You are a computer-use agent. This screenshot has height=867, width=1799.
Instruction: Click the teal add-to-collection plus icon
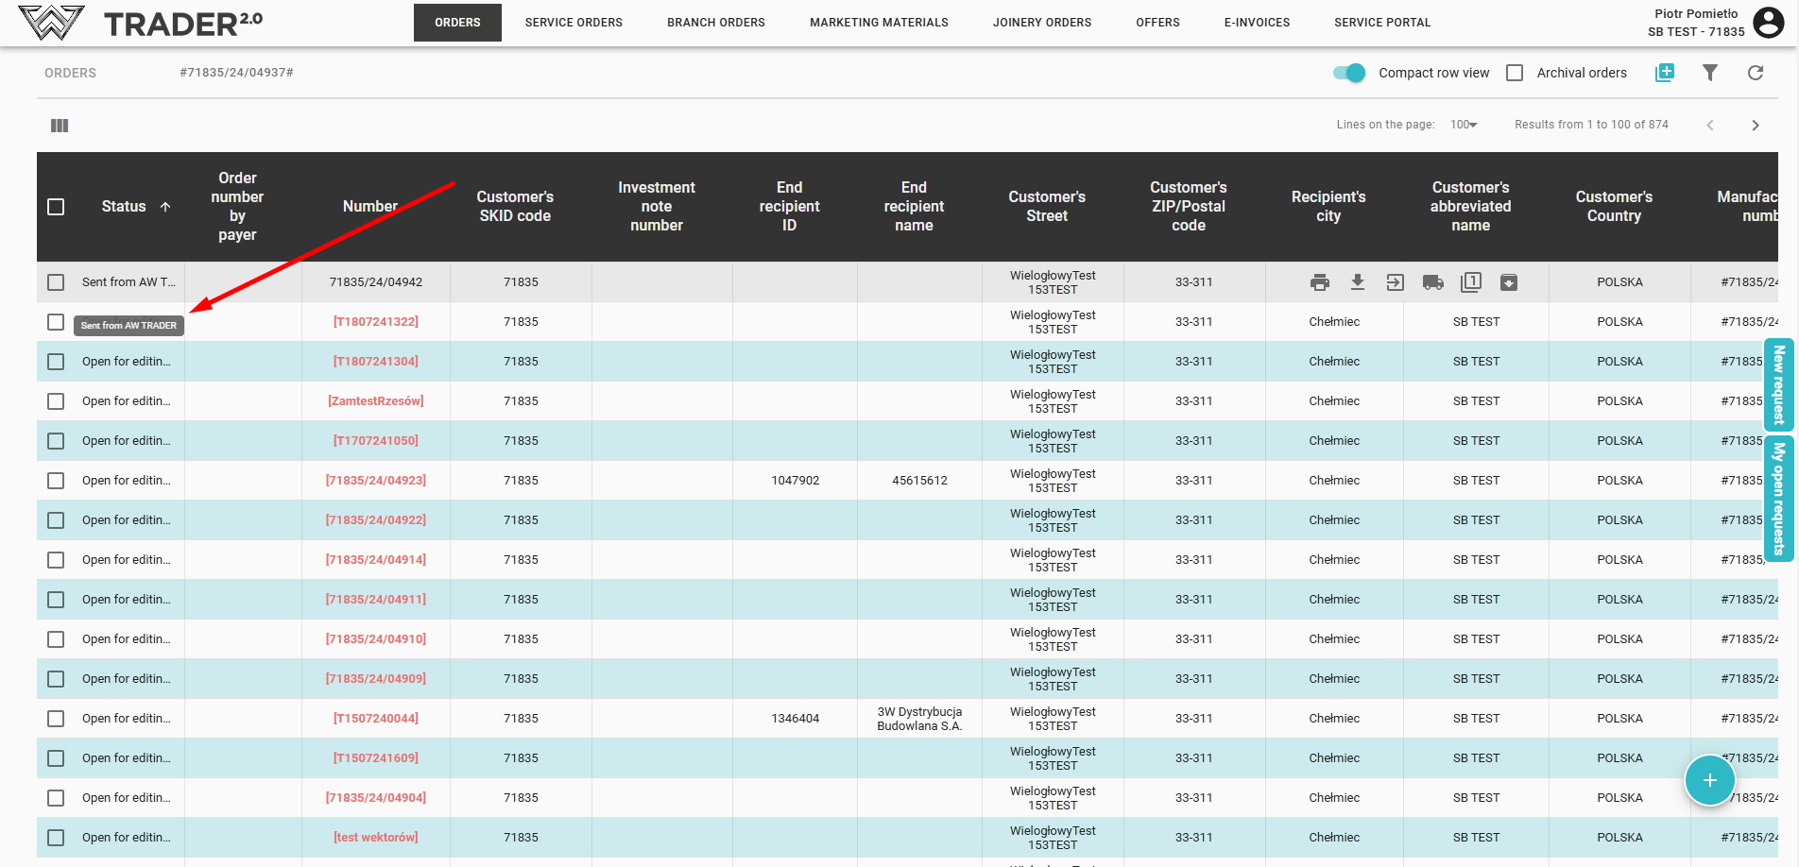(x=1665, y=73)
